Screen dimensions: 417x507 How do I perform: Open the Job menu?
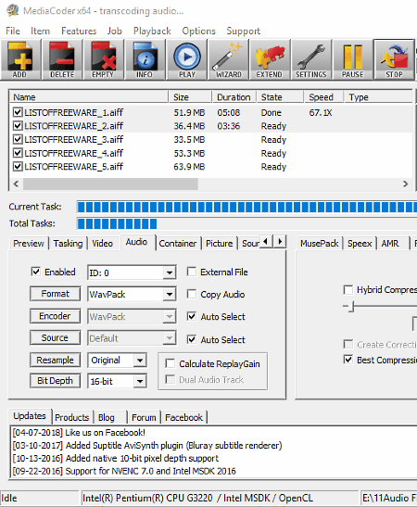click(114, 31)
